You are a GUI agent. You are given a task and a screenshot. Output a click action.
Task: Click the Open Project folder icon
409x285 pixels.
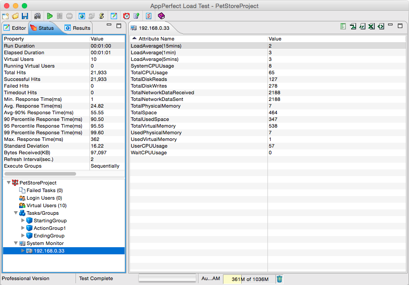(15, 16)
